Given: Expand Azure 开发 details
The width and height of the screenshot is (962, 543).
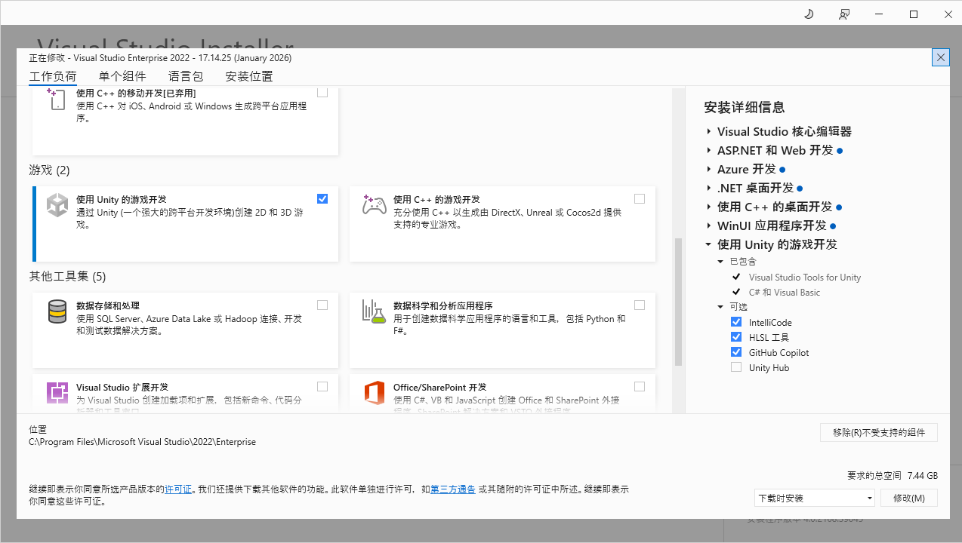Looking at the screenshot, I should [x=709, y=169].
